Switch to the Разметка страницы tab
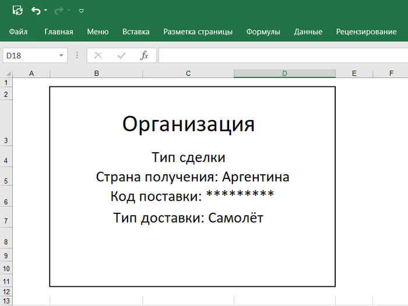Screen dimensions: 408x306 [198, 32]
